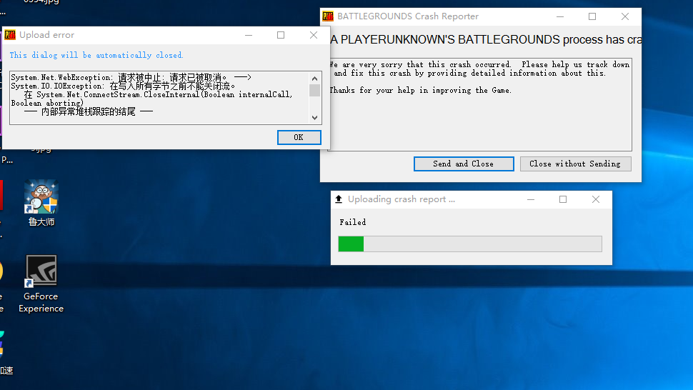The width and height of the screenshot is (693, 390).
Task: Click the "BATTLEGROUNDS Crash Reporter" window title
Action: click(408, 16)
